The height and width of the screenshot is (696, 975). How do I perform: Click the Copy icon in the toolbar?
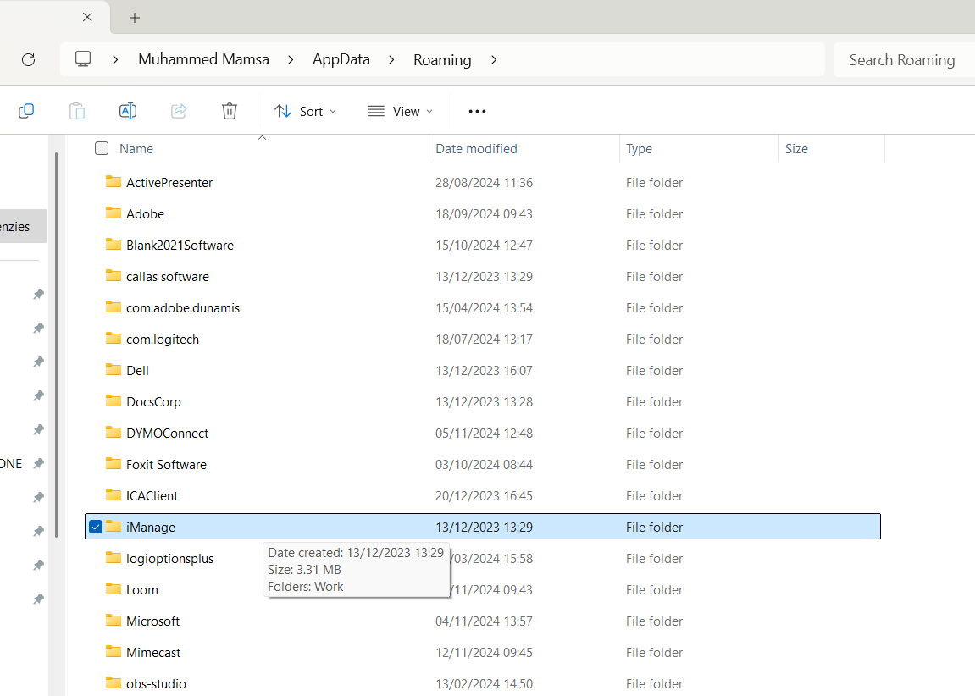coord(25,111)
